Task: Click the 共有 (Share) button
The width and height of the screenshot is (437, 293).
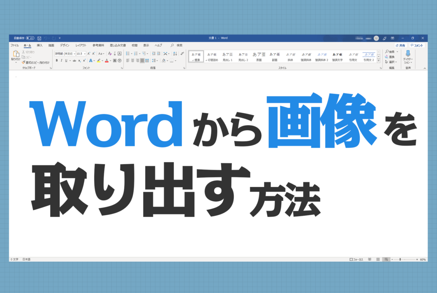Action: coord(400,45)
